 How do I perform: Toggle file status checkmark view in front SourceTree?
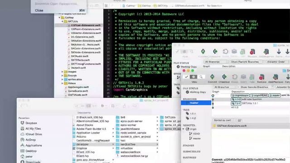click(186, 77)
